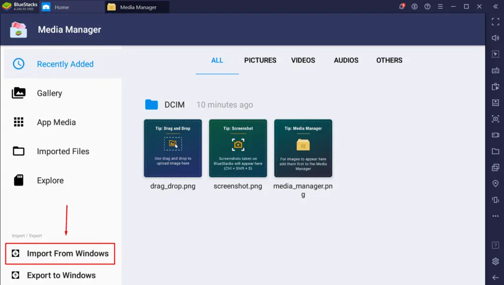The image size is (504, 285).
Task: Switch to the ALL tab
Action: coord(217,61)
